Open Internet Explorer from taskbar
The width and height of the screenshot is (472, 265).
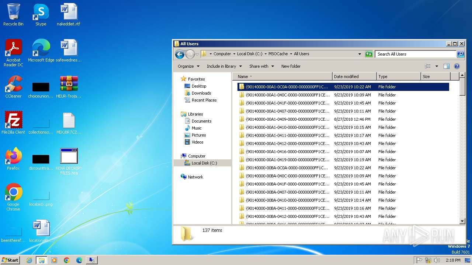click(29, 260)
